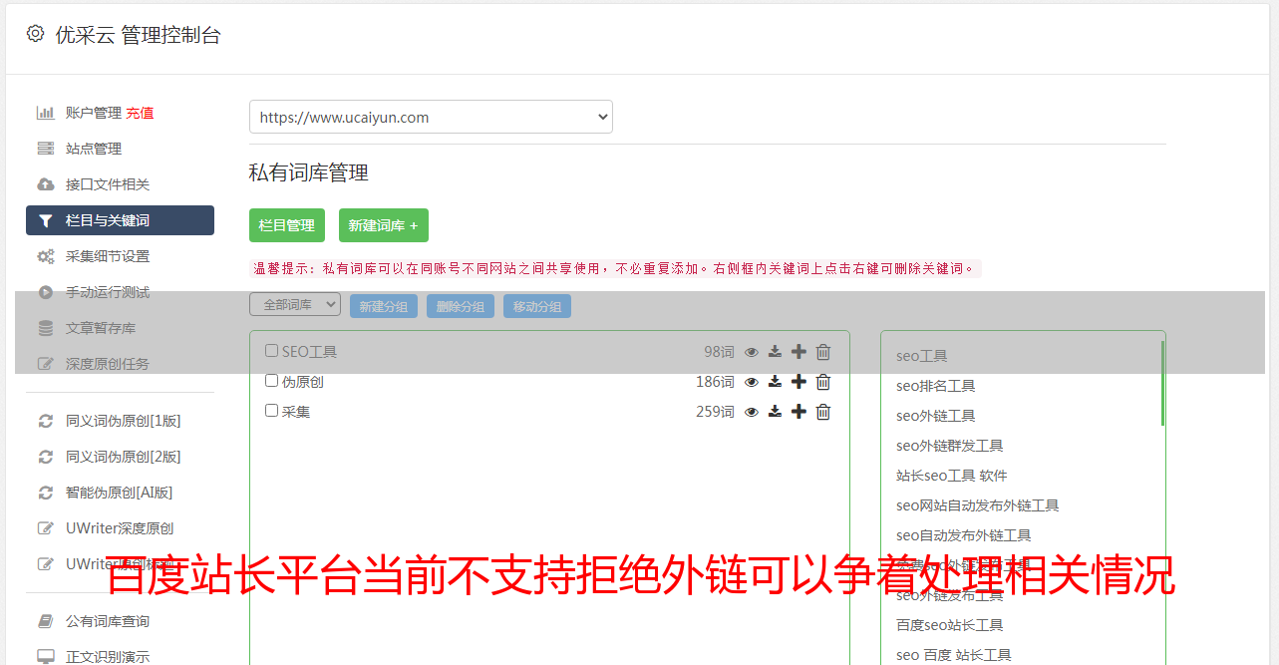View 伪原创 keywords with eye icon

(752, 382)
